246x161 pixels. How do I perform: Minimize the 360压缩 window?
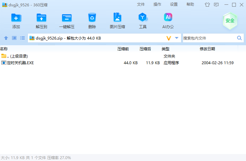pyautogui.click(x=226, y=5)
